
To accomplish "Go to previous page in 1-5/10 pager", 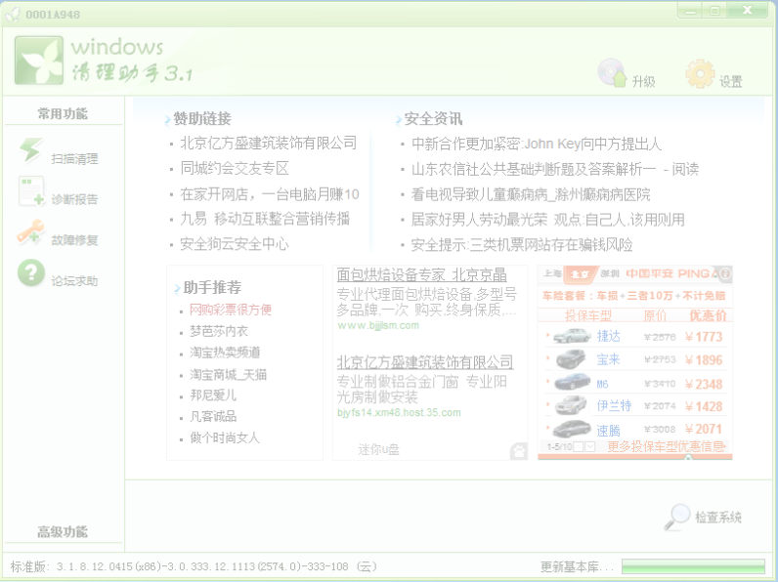I will point(579,447).
